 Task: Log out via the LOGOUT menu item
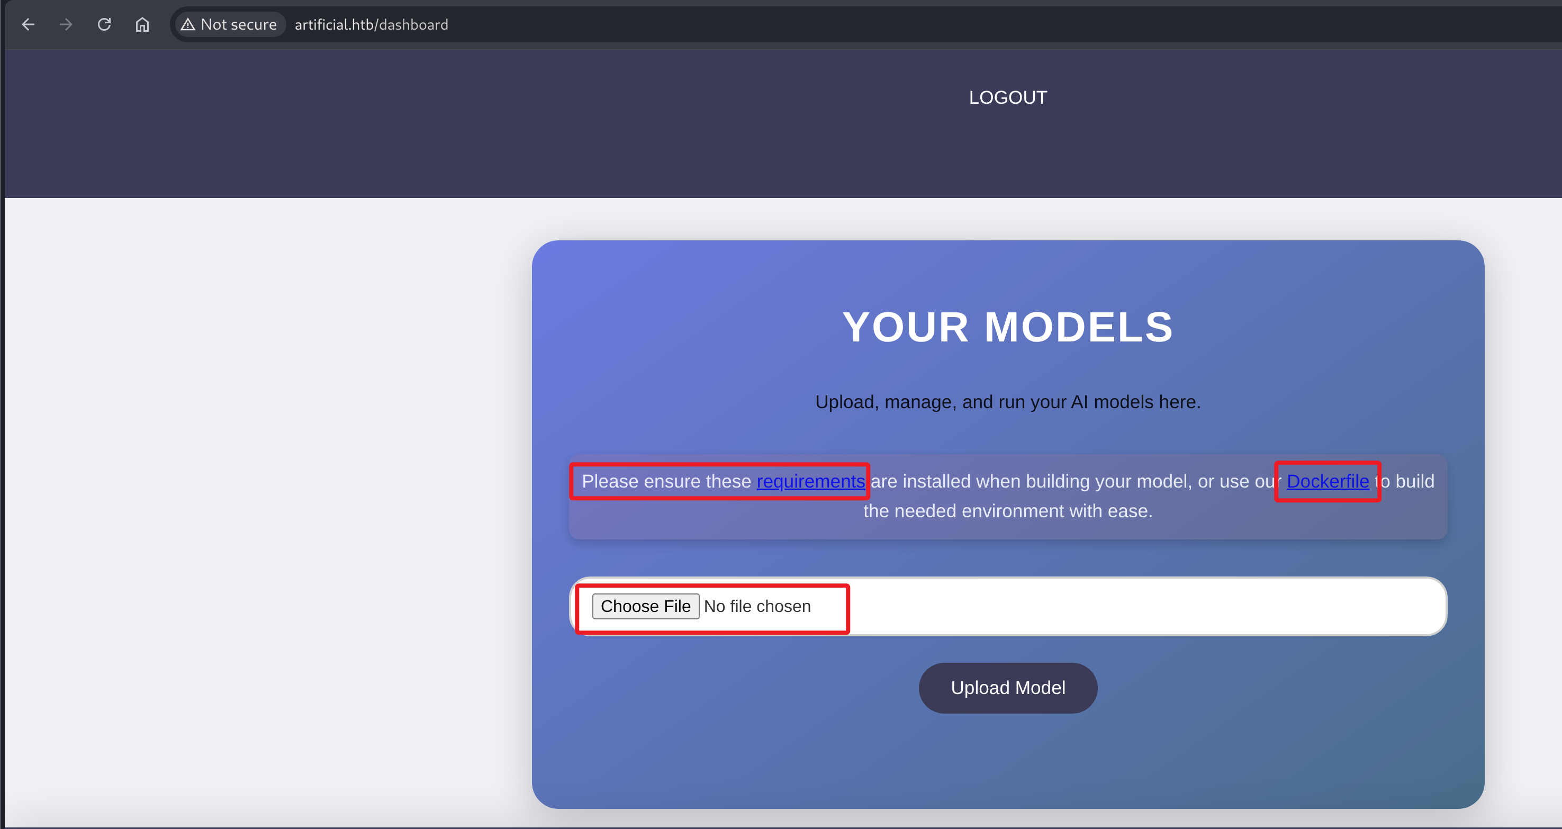[x=1007, y=97]
